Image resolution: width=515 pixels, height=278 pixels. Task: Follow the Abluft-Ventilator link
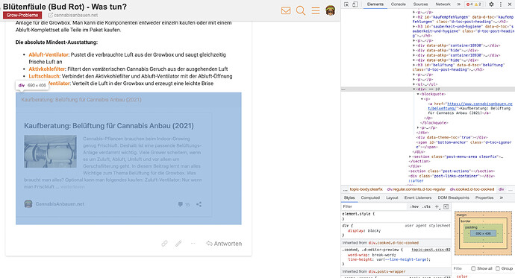click(49, 54)
